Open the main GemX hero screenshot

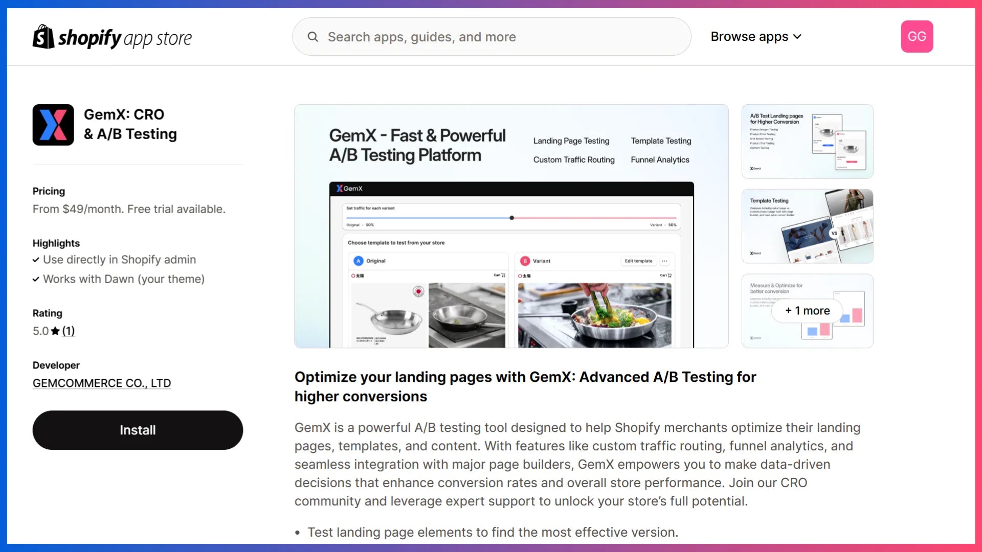click(511, 226)
